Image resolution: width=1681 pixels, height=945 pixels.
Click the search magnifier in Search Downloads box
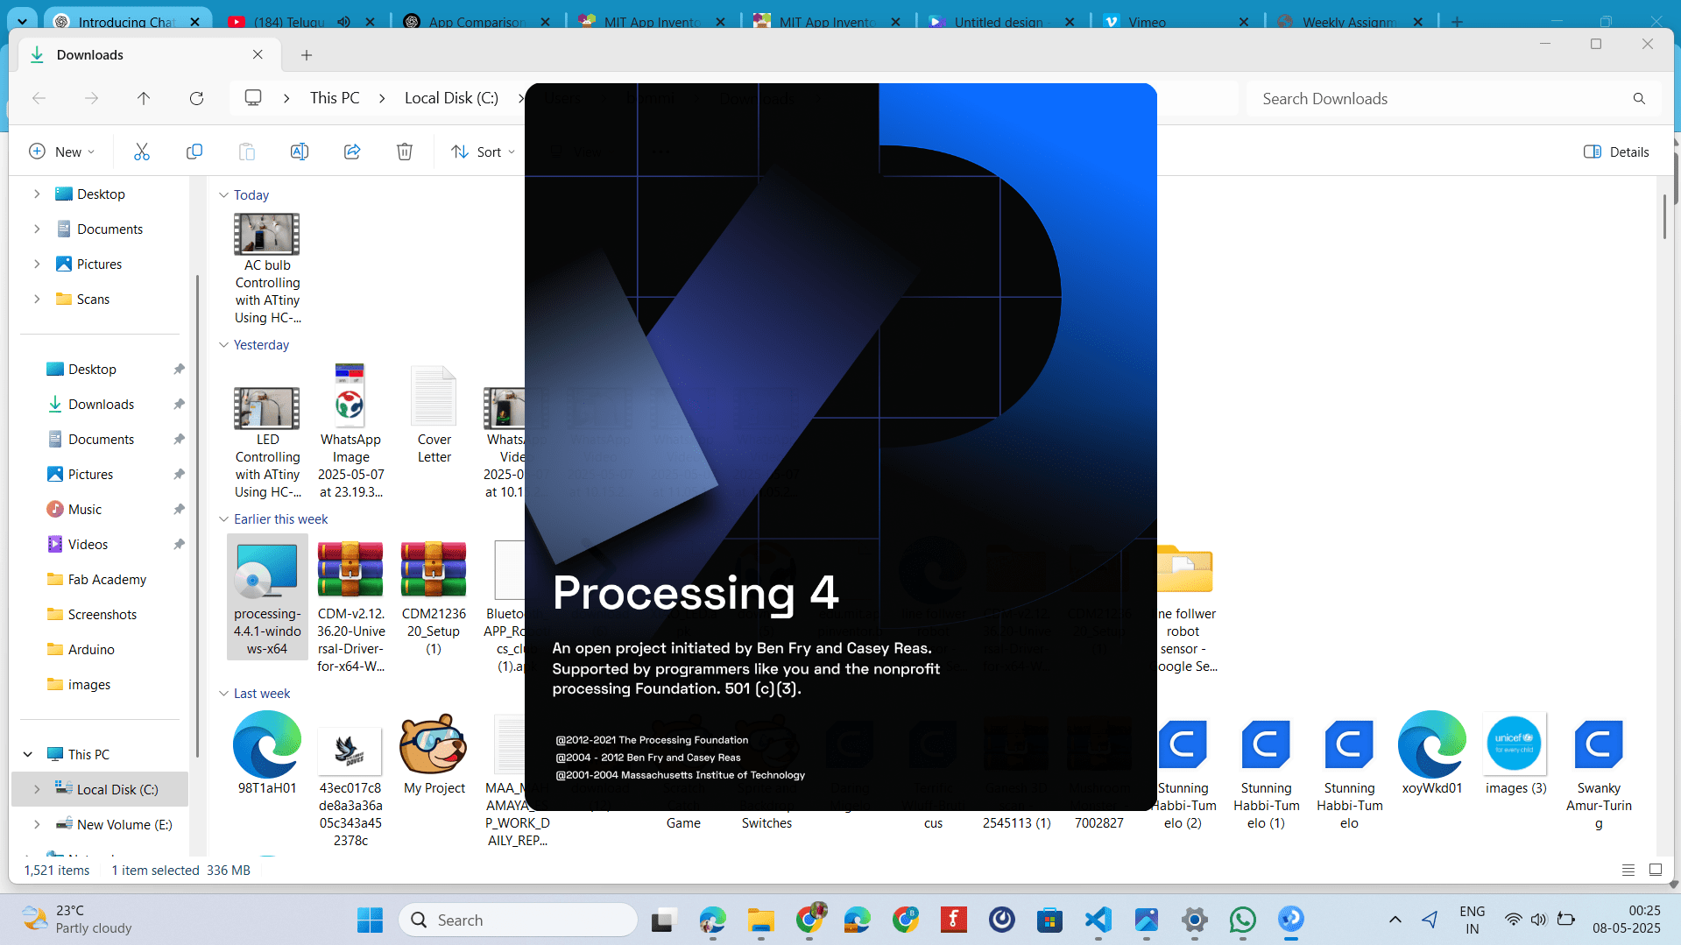1639,98
